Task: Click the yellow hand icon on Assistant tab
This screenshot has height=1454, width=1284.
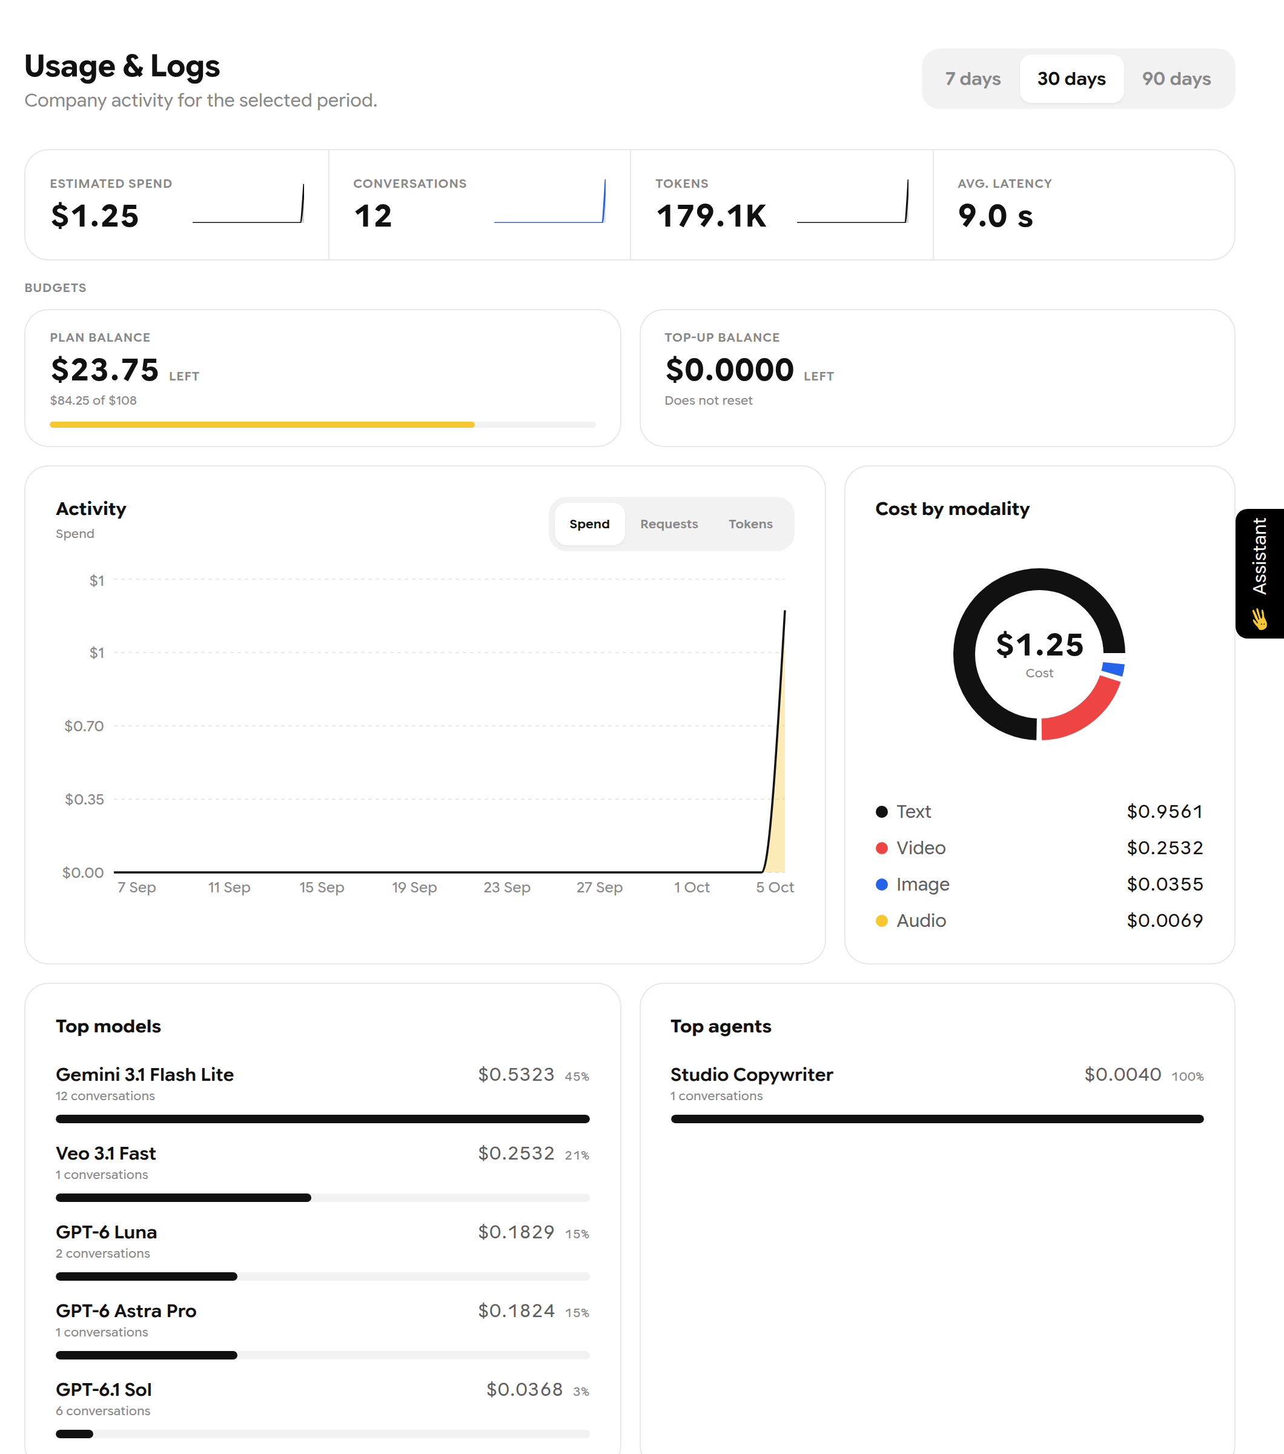Action: (x=1259, y=619)
